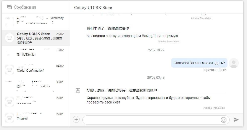This screenshot has width=247, height=130.
Task: Click the Сообщения header text
Action: point(25,7)
